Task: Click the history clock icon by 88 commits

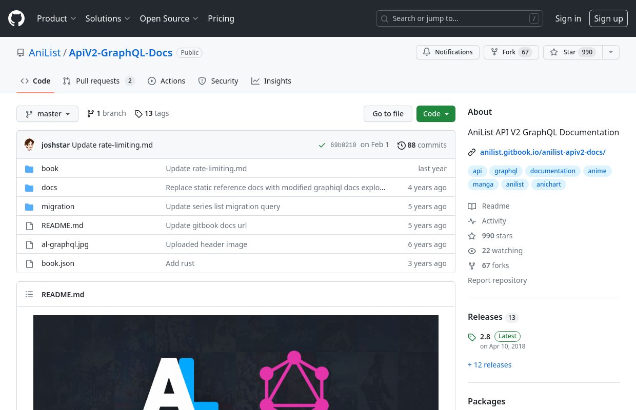Action: click(x=402, y=146)
